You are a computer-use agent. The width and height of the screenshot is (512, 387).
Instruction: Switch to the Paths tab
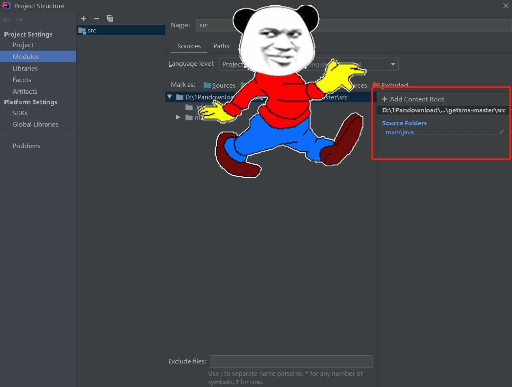tap(221, 46)
